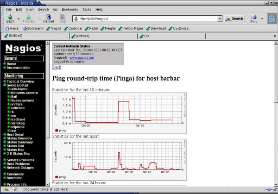
Task: Click the Back link above the heading
Action: (x=57, y=67)
